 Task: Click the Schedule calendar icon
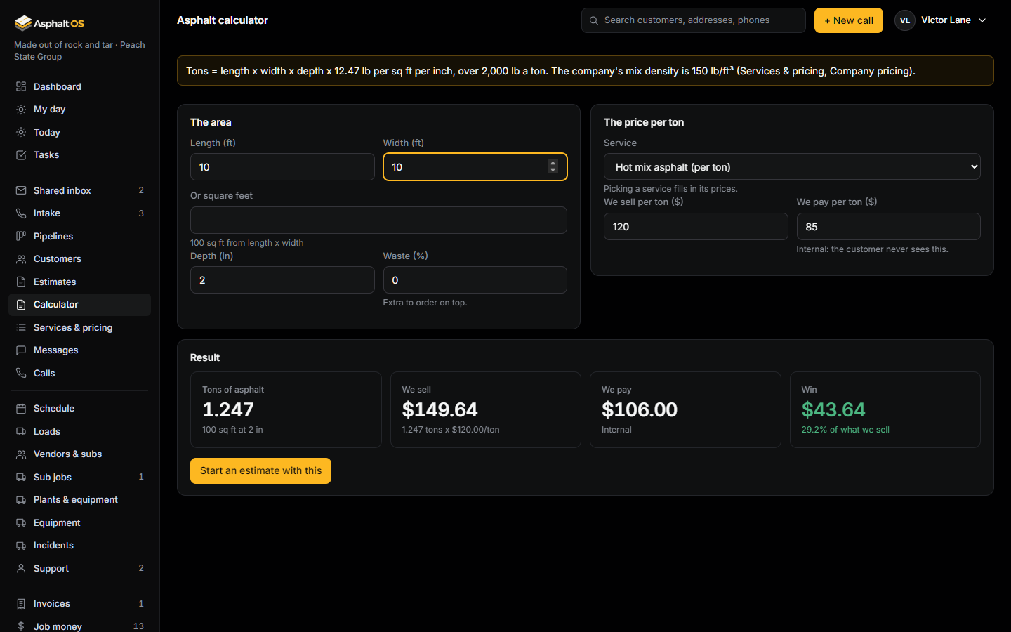(x=21, y=409)
